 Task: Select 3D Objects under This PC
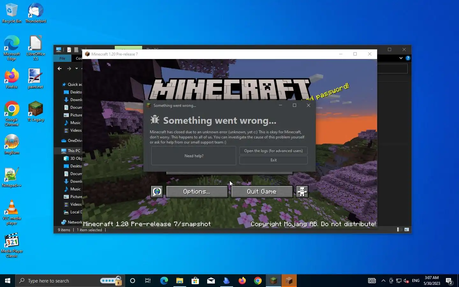pyautogui.click(x=73, y=158)
